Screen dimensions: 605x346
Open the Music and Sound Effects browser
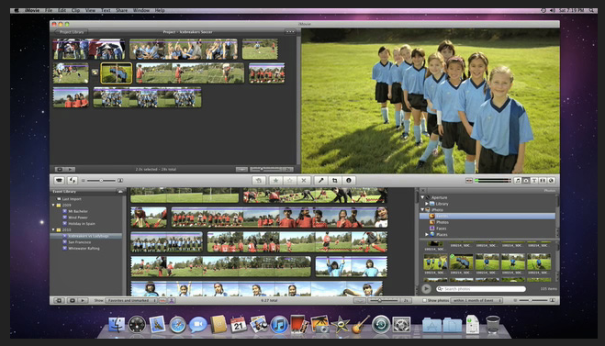point(518,180)
